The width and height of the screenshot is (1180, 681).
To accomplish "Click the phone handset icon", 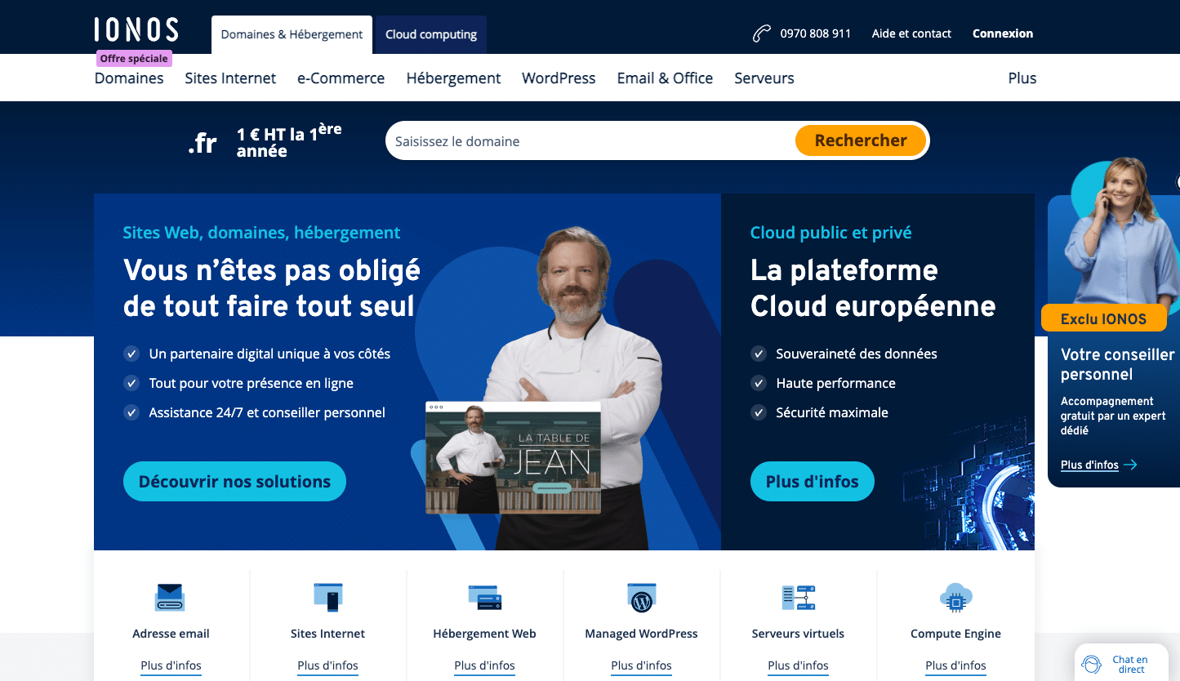I will pyautogui.click(x=761, y=33).
